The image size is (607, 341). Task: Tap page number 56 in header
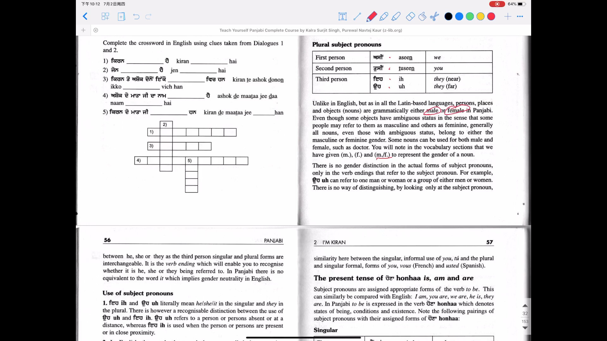pyautogui.click(x=107, y=240)
